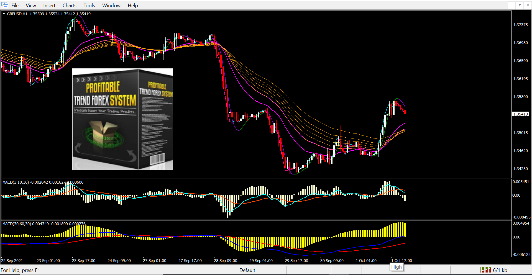Open the File menu

(15, 6)
